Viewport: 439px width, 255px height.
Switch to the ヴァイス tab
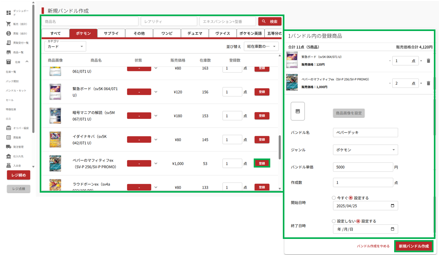click(x=223, y=33)
